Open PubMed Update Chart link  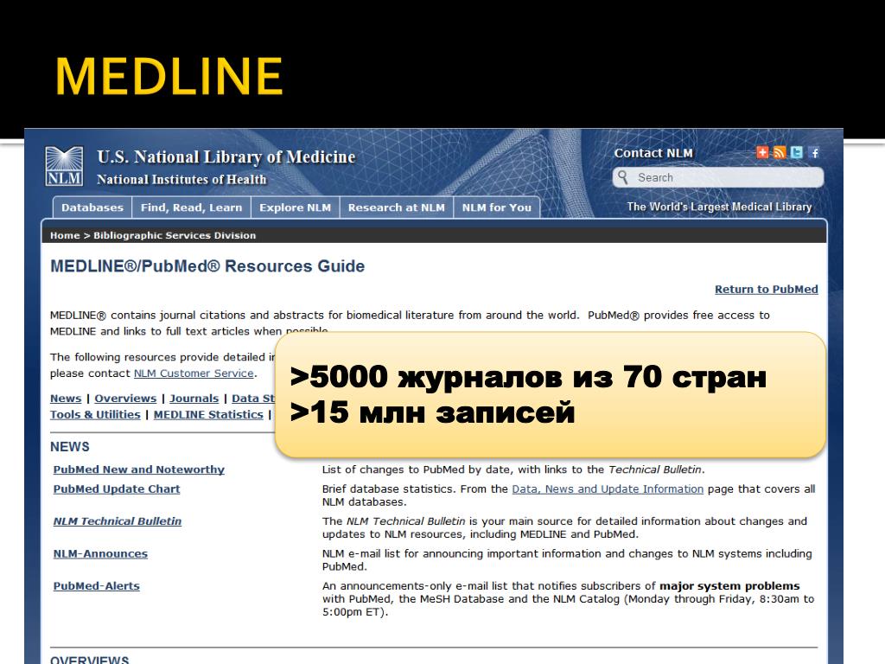pos(117,489)
